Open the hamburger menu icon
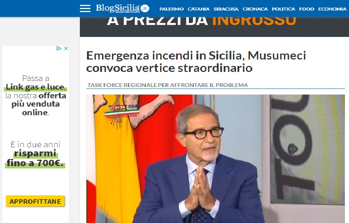 click(x=85, y=8)
